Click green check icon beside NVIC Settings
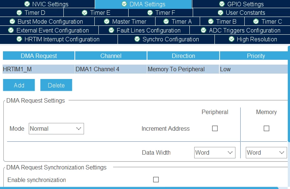Screen dimensions: 290x189 (x=27, y=4)
